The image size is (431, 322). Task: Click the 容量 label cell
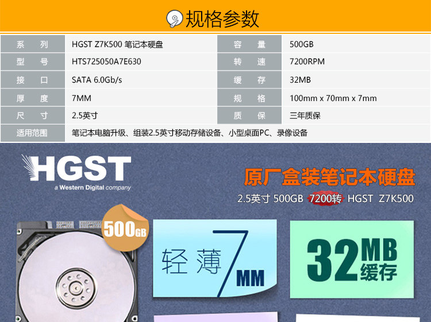249,44
